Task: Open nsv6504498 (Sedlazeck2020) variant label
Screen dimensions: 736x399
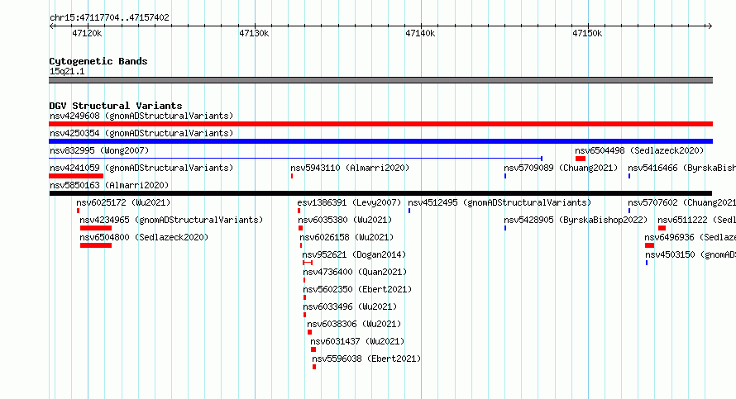Action: (639, 150)
